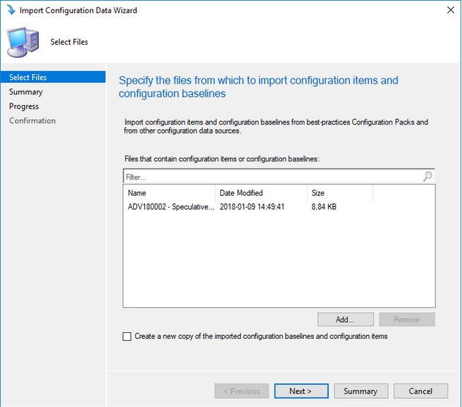The image size is (462, 407).
Task: Open the Progress step in sidebar
Action: pyautogui.click(x=24, y=106)
